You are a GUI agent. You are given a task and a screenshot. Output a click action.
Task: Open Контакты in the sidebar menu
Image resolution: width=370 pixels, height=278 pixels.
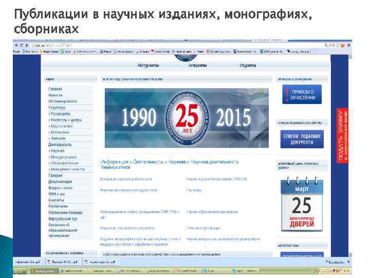coord(56,200)
